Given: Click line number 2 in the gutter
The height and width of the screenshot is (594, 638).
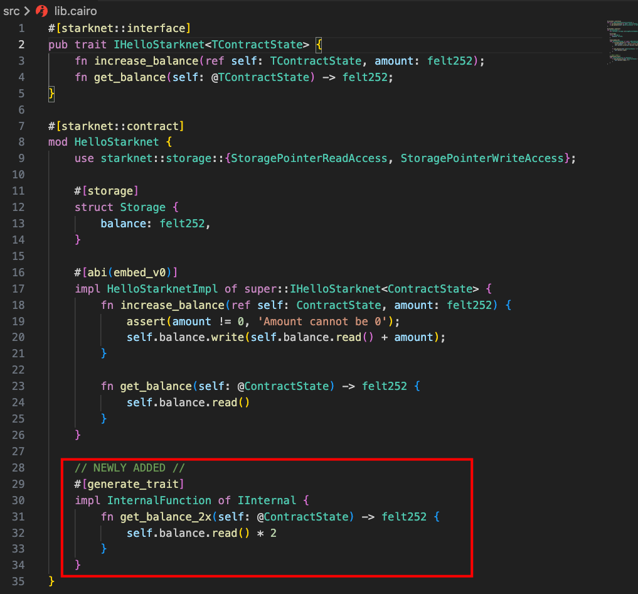Looking at the screenshot, I should coord(21,44).
